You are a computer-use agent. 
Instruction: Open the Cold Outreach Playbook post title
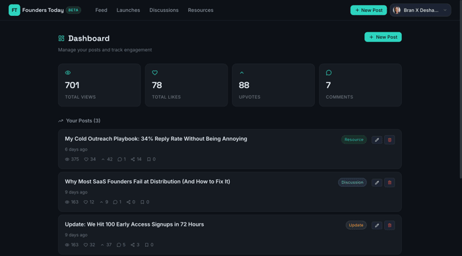pos(156,139)
